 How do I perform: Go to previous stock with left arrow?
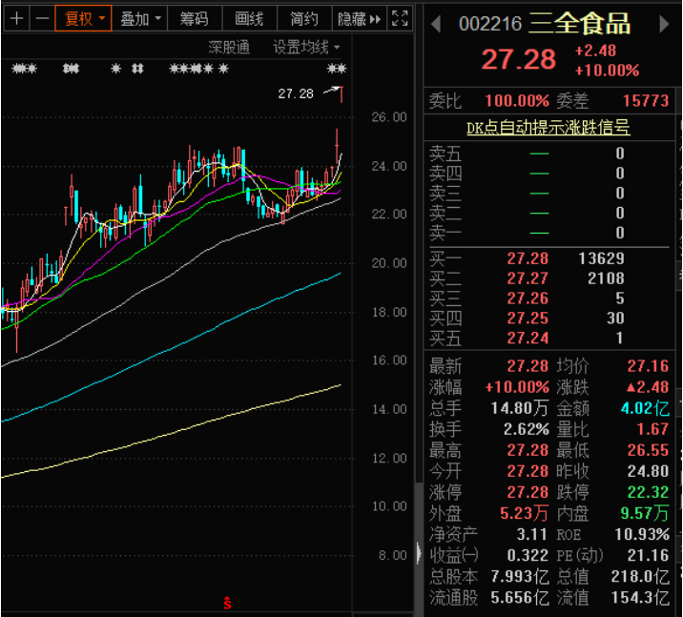(x=436, y=24)
